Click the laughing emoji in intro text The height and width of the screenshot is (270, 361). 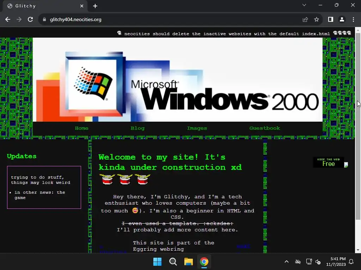point(135,210)
